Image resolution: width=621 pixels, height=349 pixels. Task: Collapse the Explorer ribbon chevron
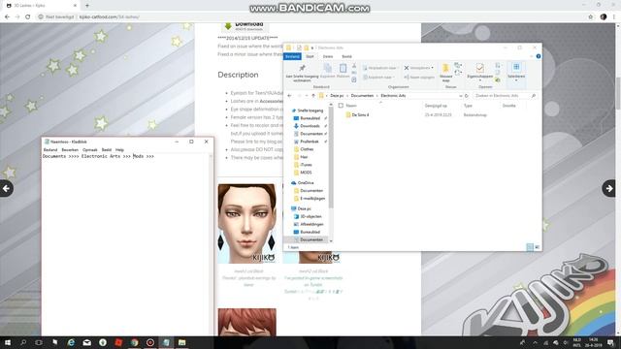tap(532, 56)
